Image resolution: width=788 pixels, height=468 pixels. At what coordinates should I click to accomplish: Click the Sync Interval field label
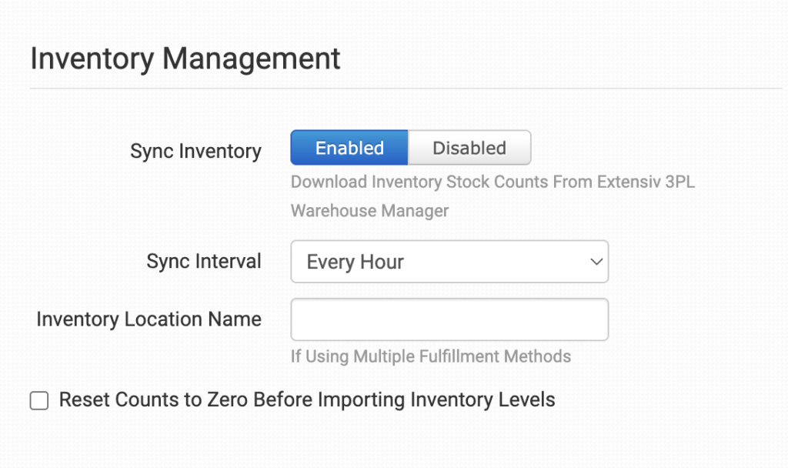(204, 262)
